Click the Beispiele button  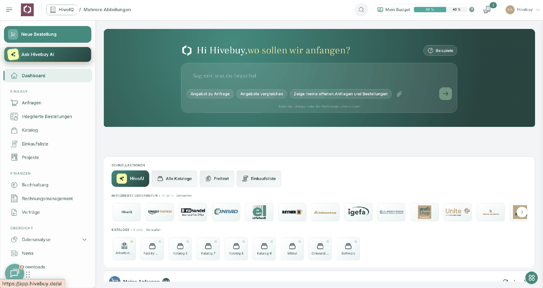tap(440, 50)
